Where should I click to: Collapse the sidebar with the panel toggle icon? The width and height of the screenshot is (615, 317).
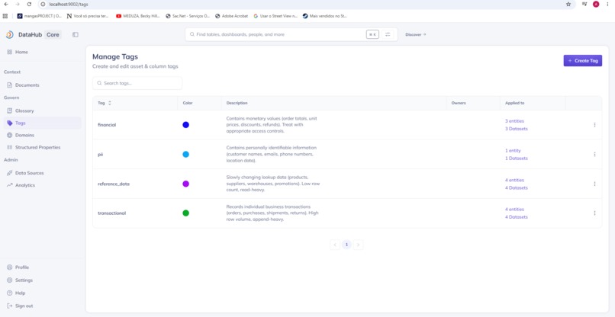pyautogui.click(x=76, y=34)
